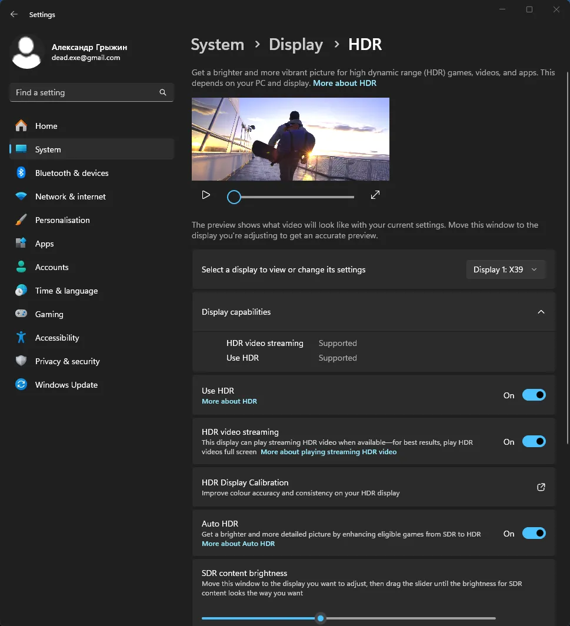Open Windows Update section
This screenshot has width=570, height=626.
pos(66,385)
